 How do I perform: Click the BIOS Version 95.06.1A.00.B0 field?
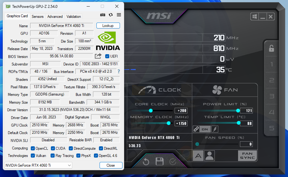click(x=62, y=56)
